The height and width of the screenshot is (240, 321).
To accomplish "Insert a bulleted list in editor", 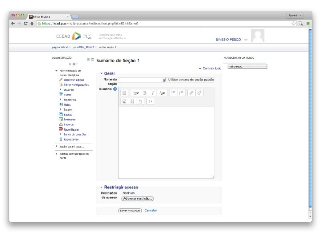I will 173,93.
